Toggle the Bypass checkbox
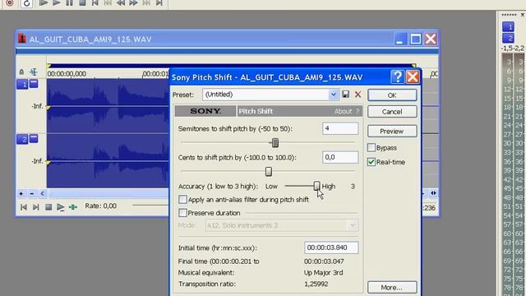The height and width of the screenshot is (296, 526). tap(371, 148)
